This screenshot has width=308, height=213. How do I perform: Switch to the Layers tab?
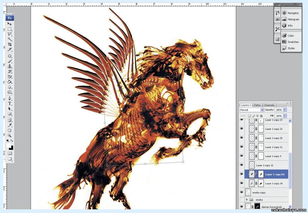246,105
